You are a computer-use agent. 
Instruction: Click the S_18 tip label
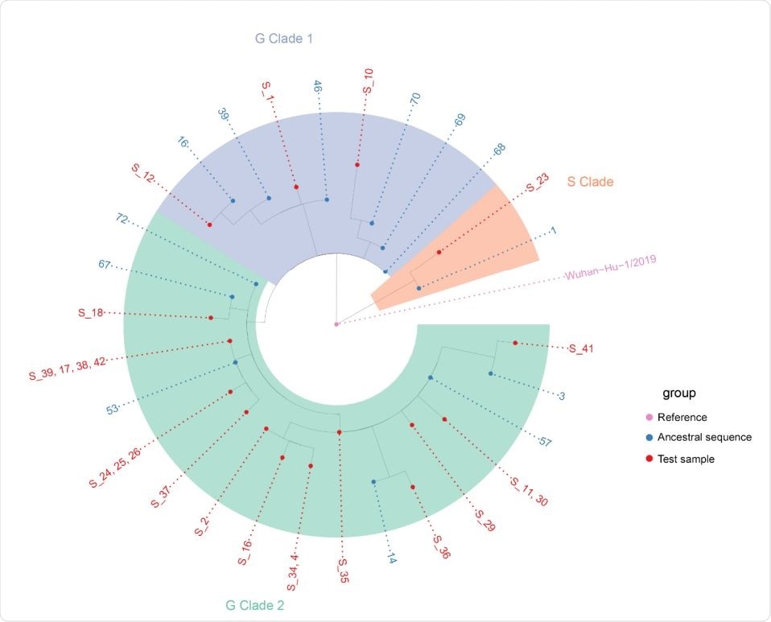[90, 313]
